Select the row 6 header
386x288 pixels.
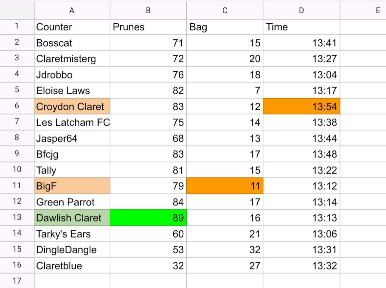click(x=17, y=106)
